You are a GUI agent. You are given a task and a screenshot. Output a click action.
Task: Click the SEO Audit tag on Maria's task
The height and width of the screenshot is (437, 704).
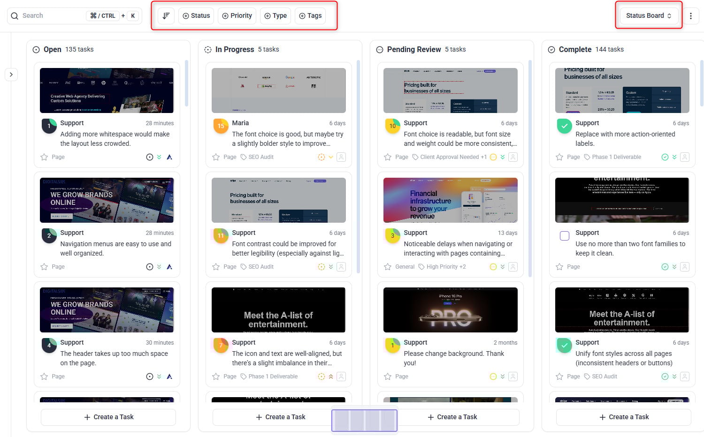click(257, 157)
